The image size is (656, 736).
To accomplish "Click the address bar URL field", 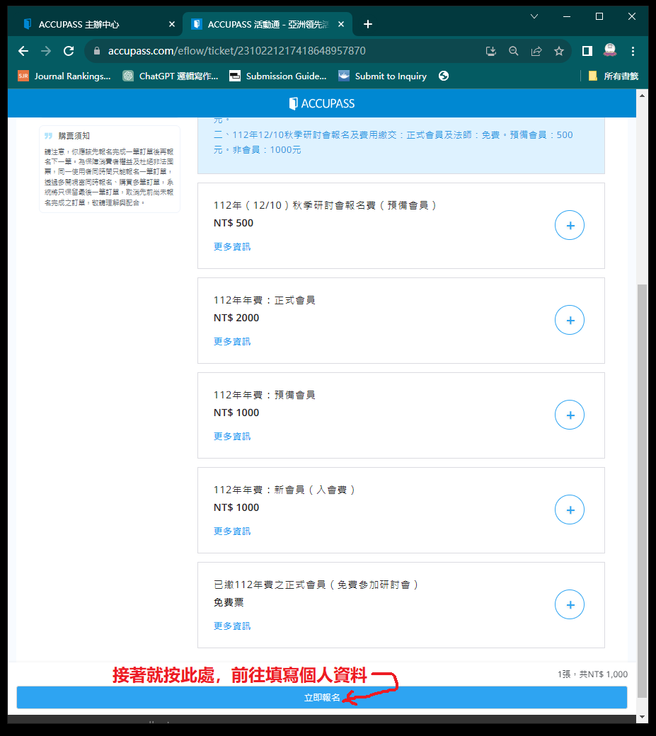I will click(283, 51).
